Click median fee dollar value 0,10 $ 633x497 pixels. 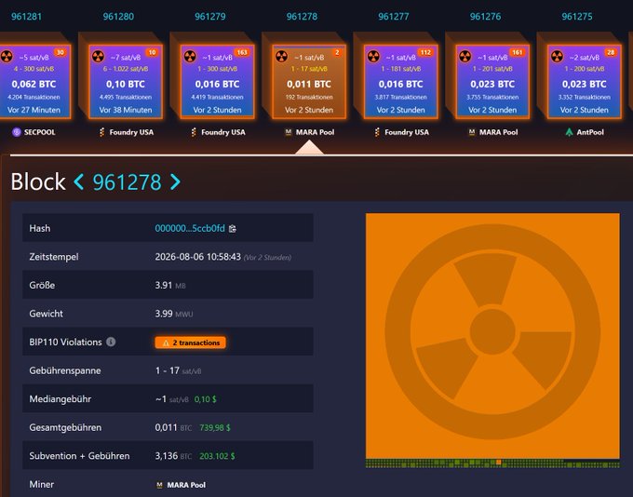click(205, 399)
